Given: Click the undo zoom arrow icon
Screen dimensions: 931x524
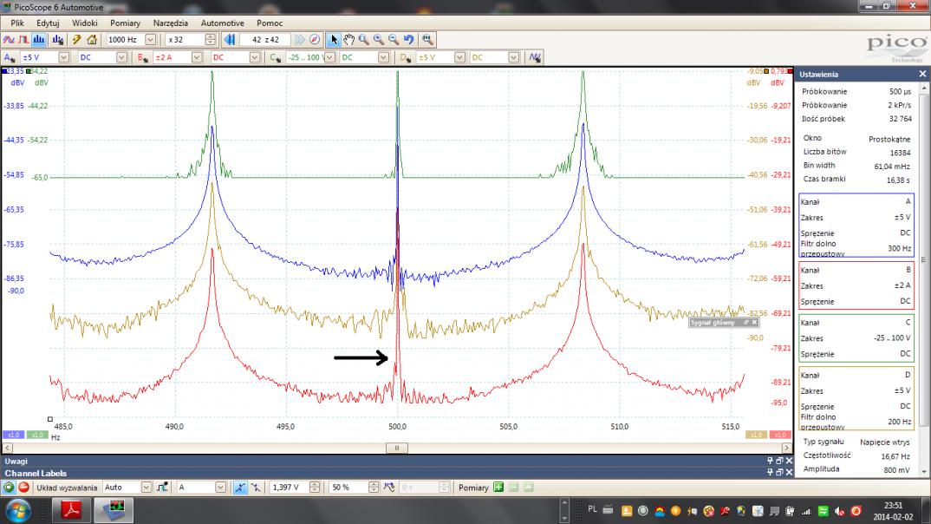Looking at the screenshot, I should tap(408, 40).
